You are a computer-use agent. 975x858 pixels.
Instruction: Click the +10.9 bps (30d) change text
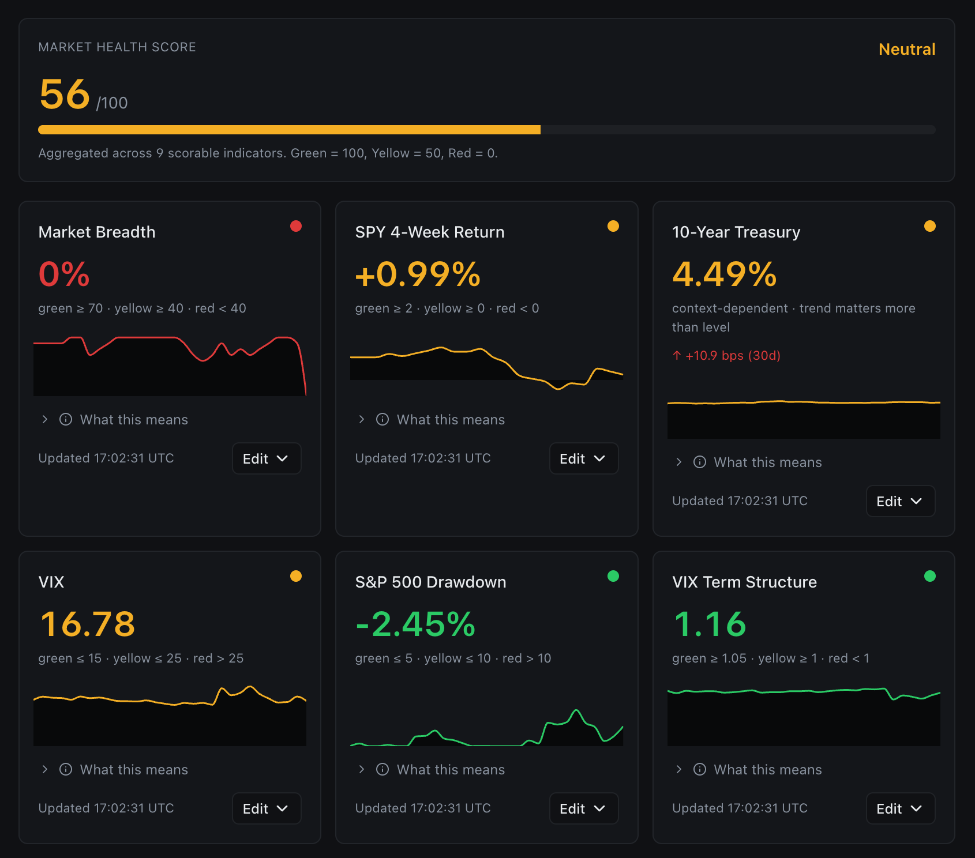(733, 356)
